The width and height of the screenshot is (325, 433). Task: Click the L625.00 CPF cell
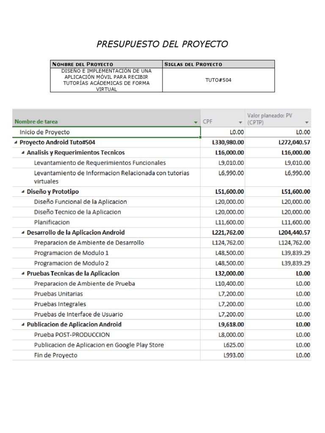click(x=223, y=345)
